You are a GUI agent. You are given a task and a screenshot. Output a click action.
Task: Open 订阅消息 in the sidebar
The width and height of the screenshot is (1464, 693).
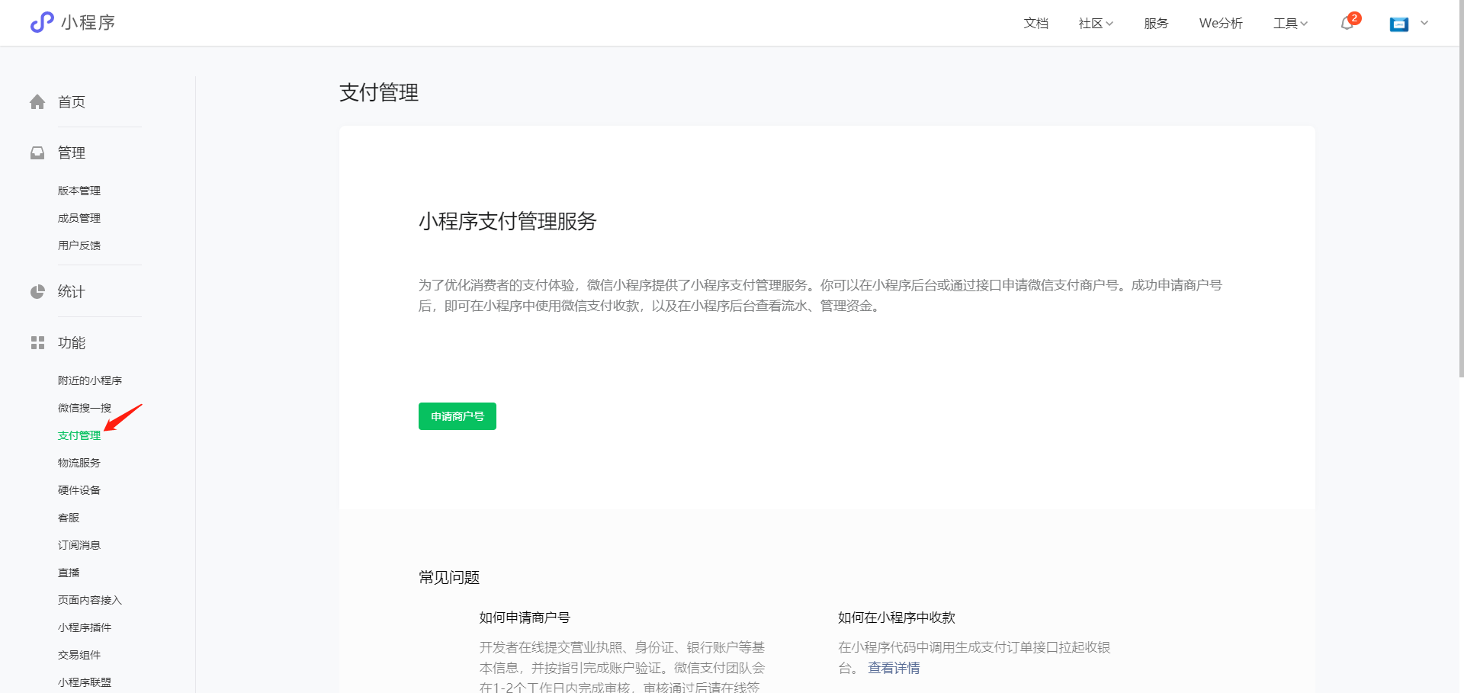coord(79,545)
